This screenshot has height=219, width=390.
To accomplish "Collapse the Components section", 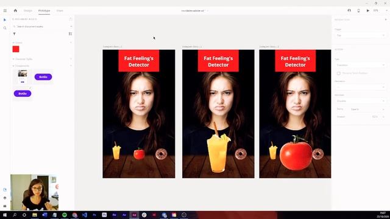I will point(13,66).
